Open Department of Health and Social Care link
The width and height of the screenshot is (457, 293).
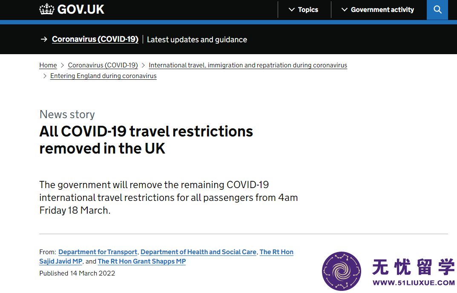coord(198,252)
